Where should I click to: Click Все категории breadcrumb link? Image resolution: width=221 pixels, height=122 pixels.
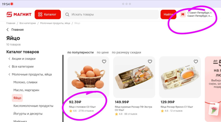(28, 23)
